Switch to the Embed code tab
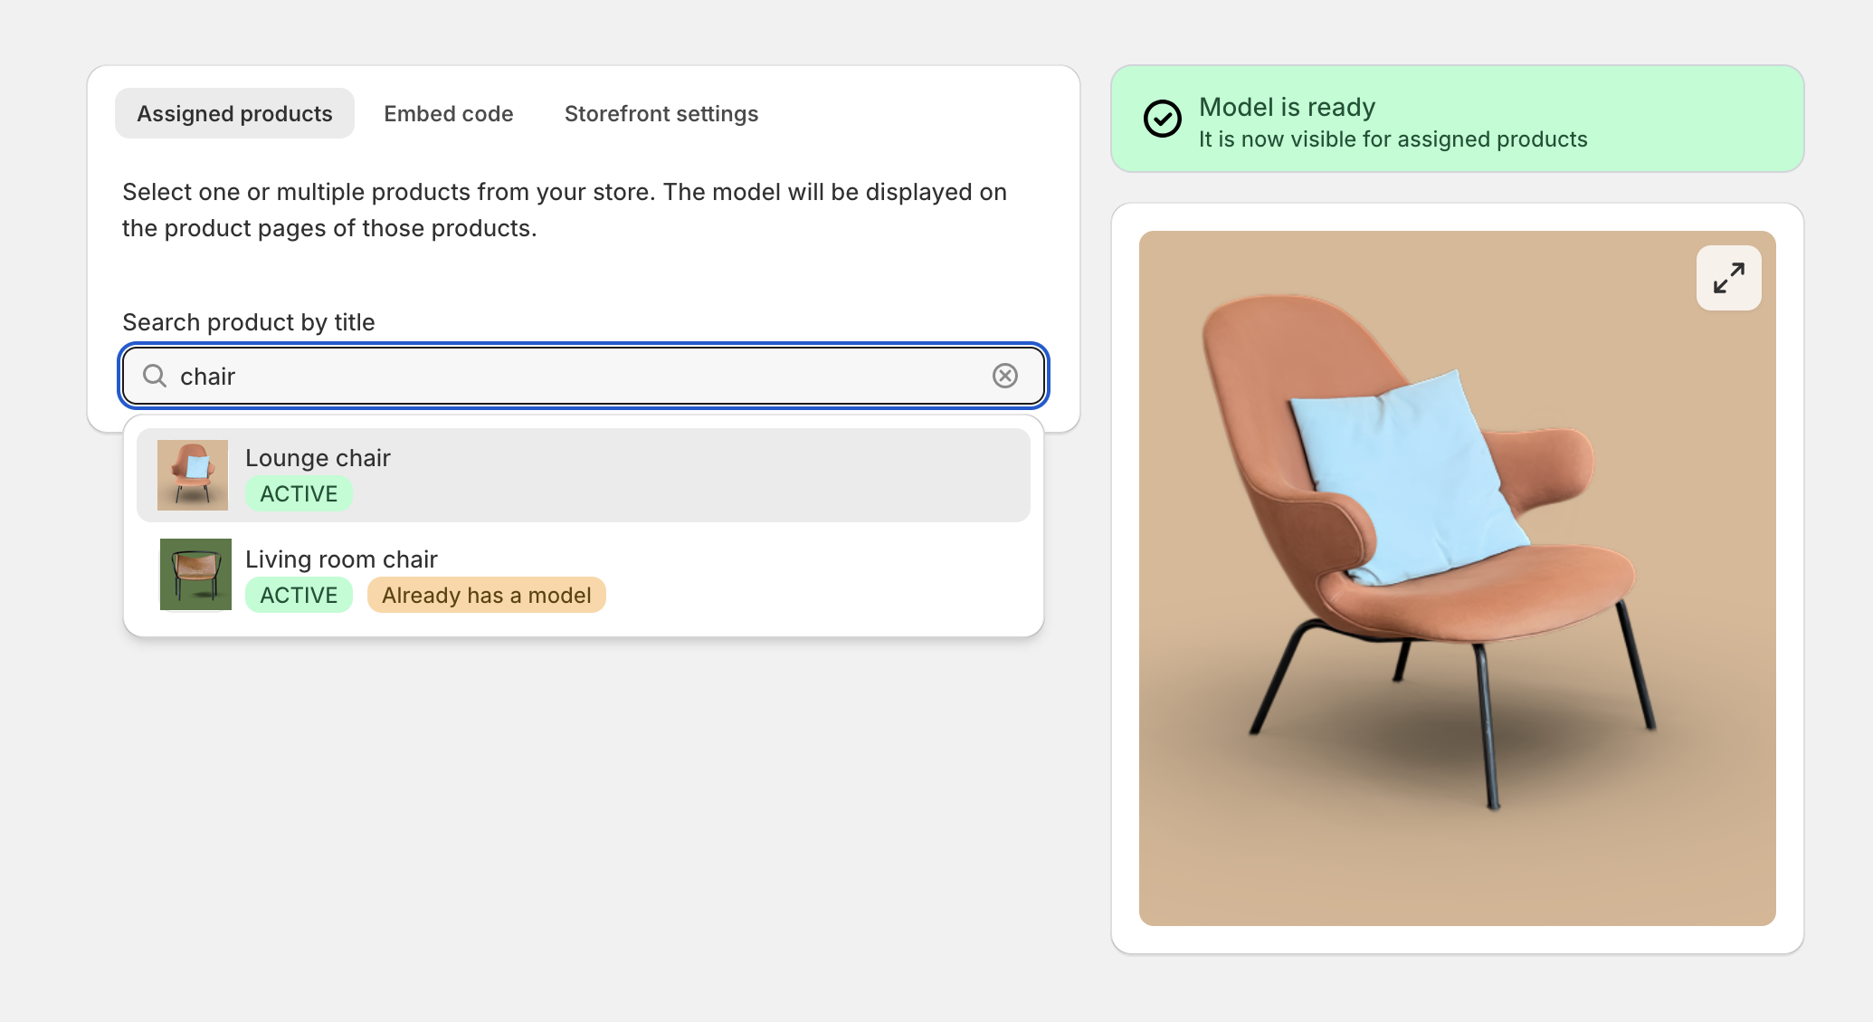Viewport: 1873px width, 1022px height. click(x=449, y=113)
